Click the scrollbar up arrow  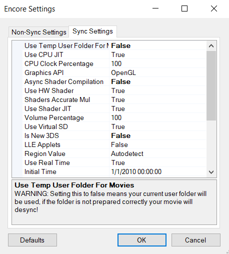coord(211,46)
